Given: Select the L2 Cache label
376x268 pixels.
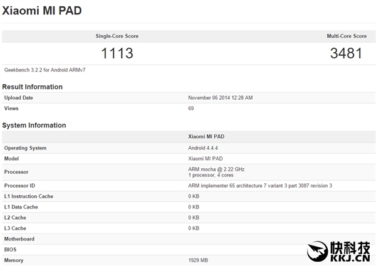Looking at the screenshot, I should (x=15, y=218).
